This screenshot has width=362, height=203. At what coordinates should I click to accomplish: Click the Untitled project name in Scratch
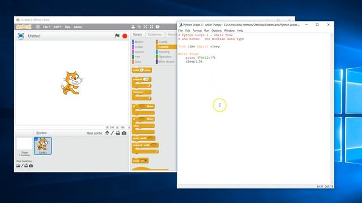point(34,36)
